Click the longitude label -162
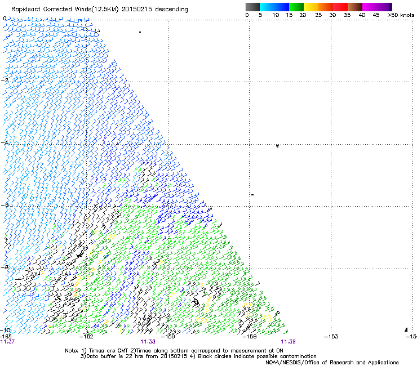The width and height of the screenshot is (417, 366). click(x=86, y=337)
